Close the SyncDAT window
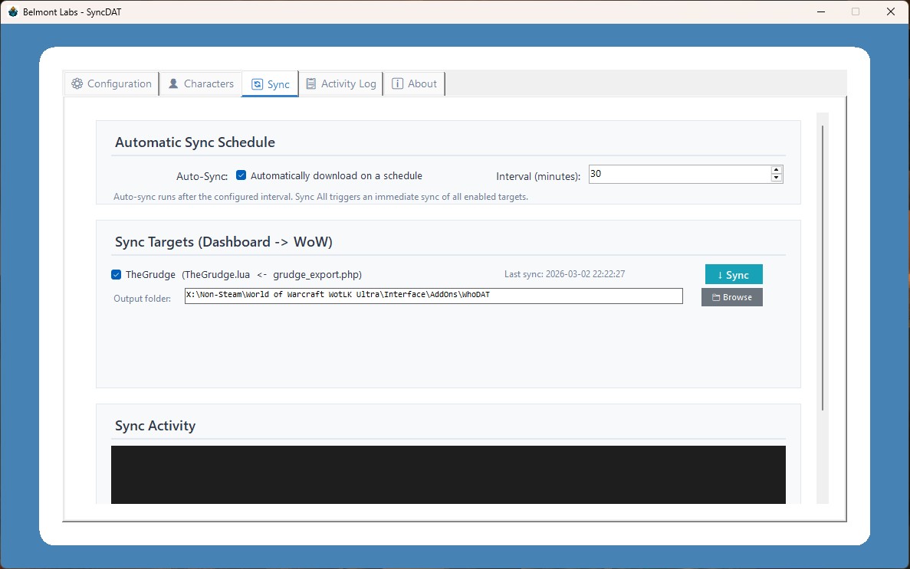 click(x=890, y=11)
